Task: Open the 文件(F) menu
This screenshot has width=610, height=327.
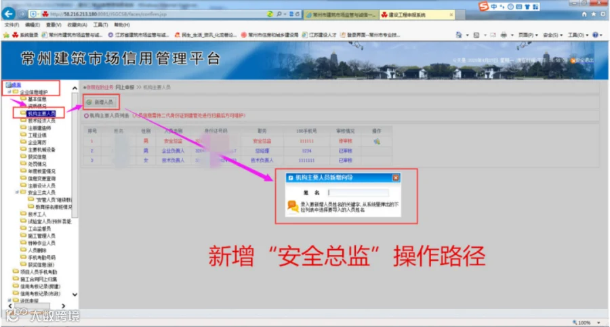Action: click(12, 25)
